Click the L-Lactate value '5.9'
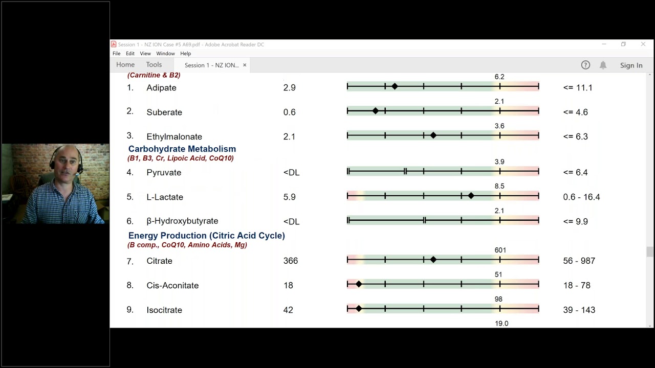This screenshot has width=655, height=368. 289,197
